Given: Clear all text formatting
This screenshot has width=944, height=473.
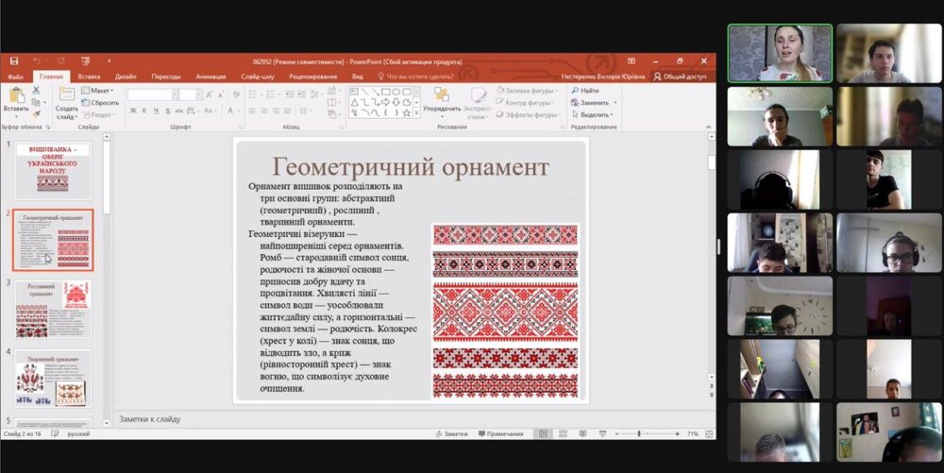Looking at the screenshot, I should (237, 94).
